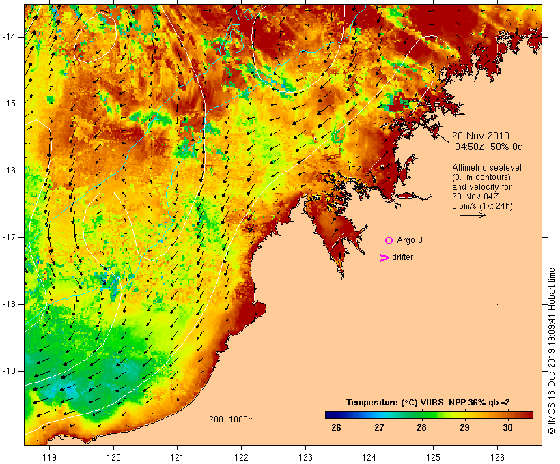This screenshot has height=464, width=560.
Task: Click the '-18' latitude axis label
Action: tap(8, 304)
